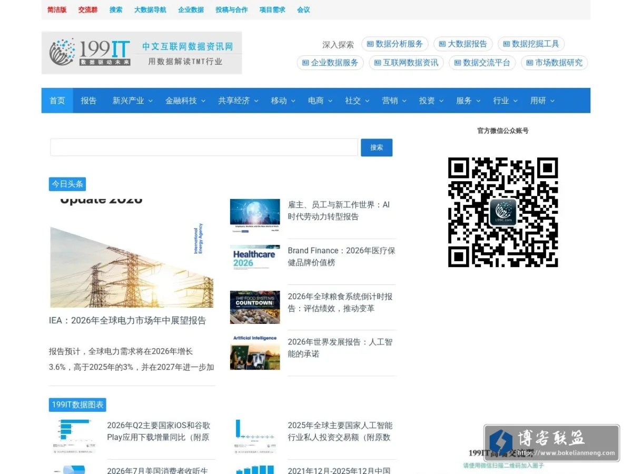This screenshot has height=474, width=632.
Task: Click the 数据挖掘工具 pill button
Action: 531,44
